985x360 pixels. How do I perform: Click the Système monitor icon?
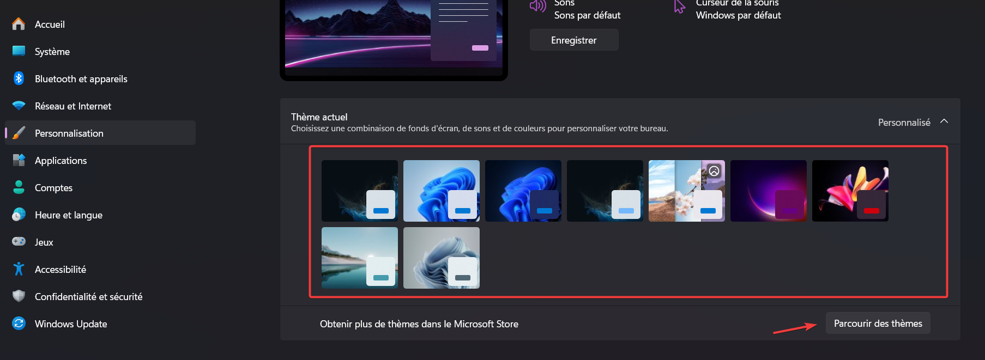coord(19,51)
